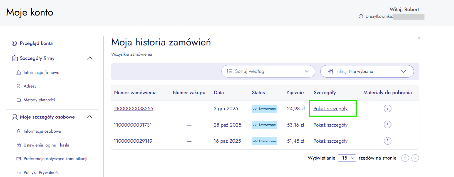Click the Status column header
This screenshot has width=454, height=177.
258,93
